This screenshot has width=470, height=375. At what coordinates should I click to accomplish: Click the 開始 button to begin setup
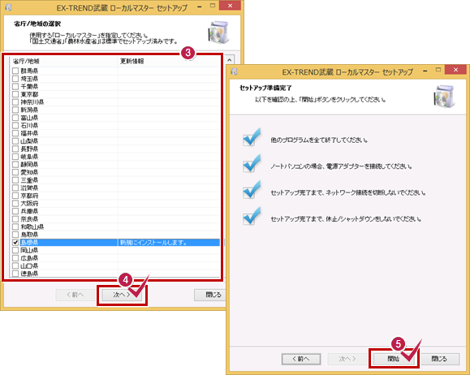click(393, 359)
